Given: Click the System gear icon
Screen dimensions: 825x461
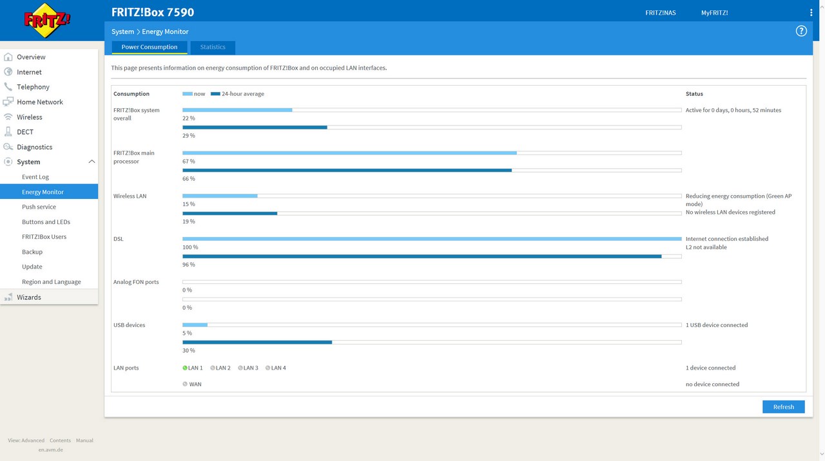Looking at the screenshot, I should click(x=8, y=162).
